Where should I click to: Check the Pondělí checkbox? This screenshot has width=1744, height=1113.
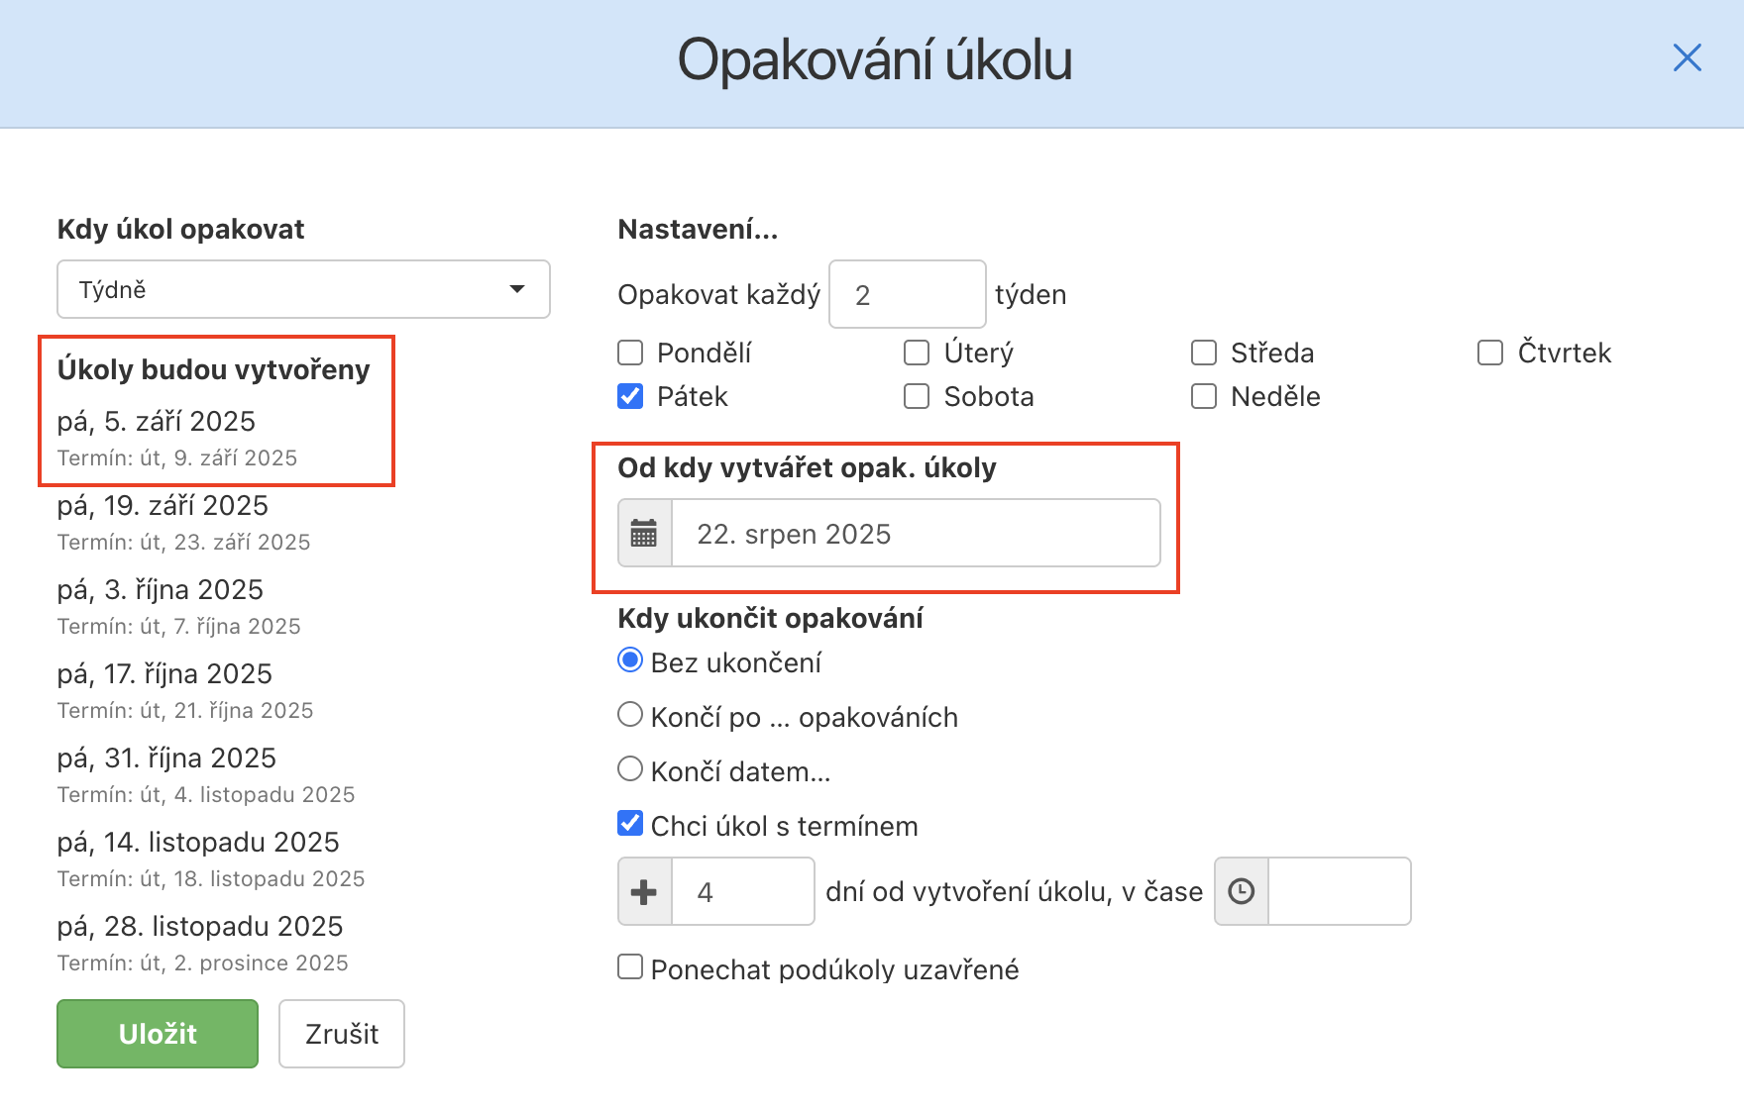click(x=630, y=353)
